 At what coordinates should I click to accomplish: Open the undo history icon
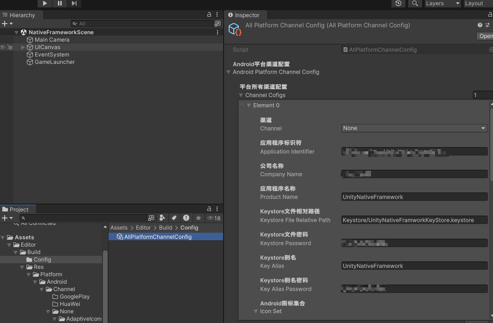click(x=398, y=3)
